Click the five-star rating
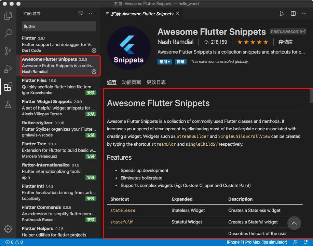313x246 pixels. pos(253,42)
